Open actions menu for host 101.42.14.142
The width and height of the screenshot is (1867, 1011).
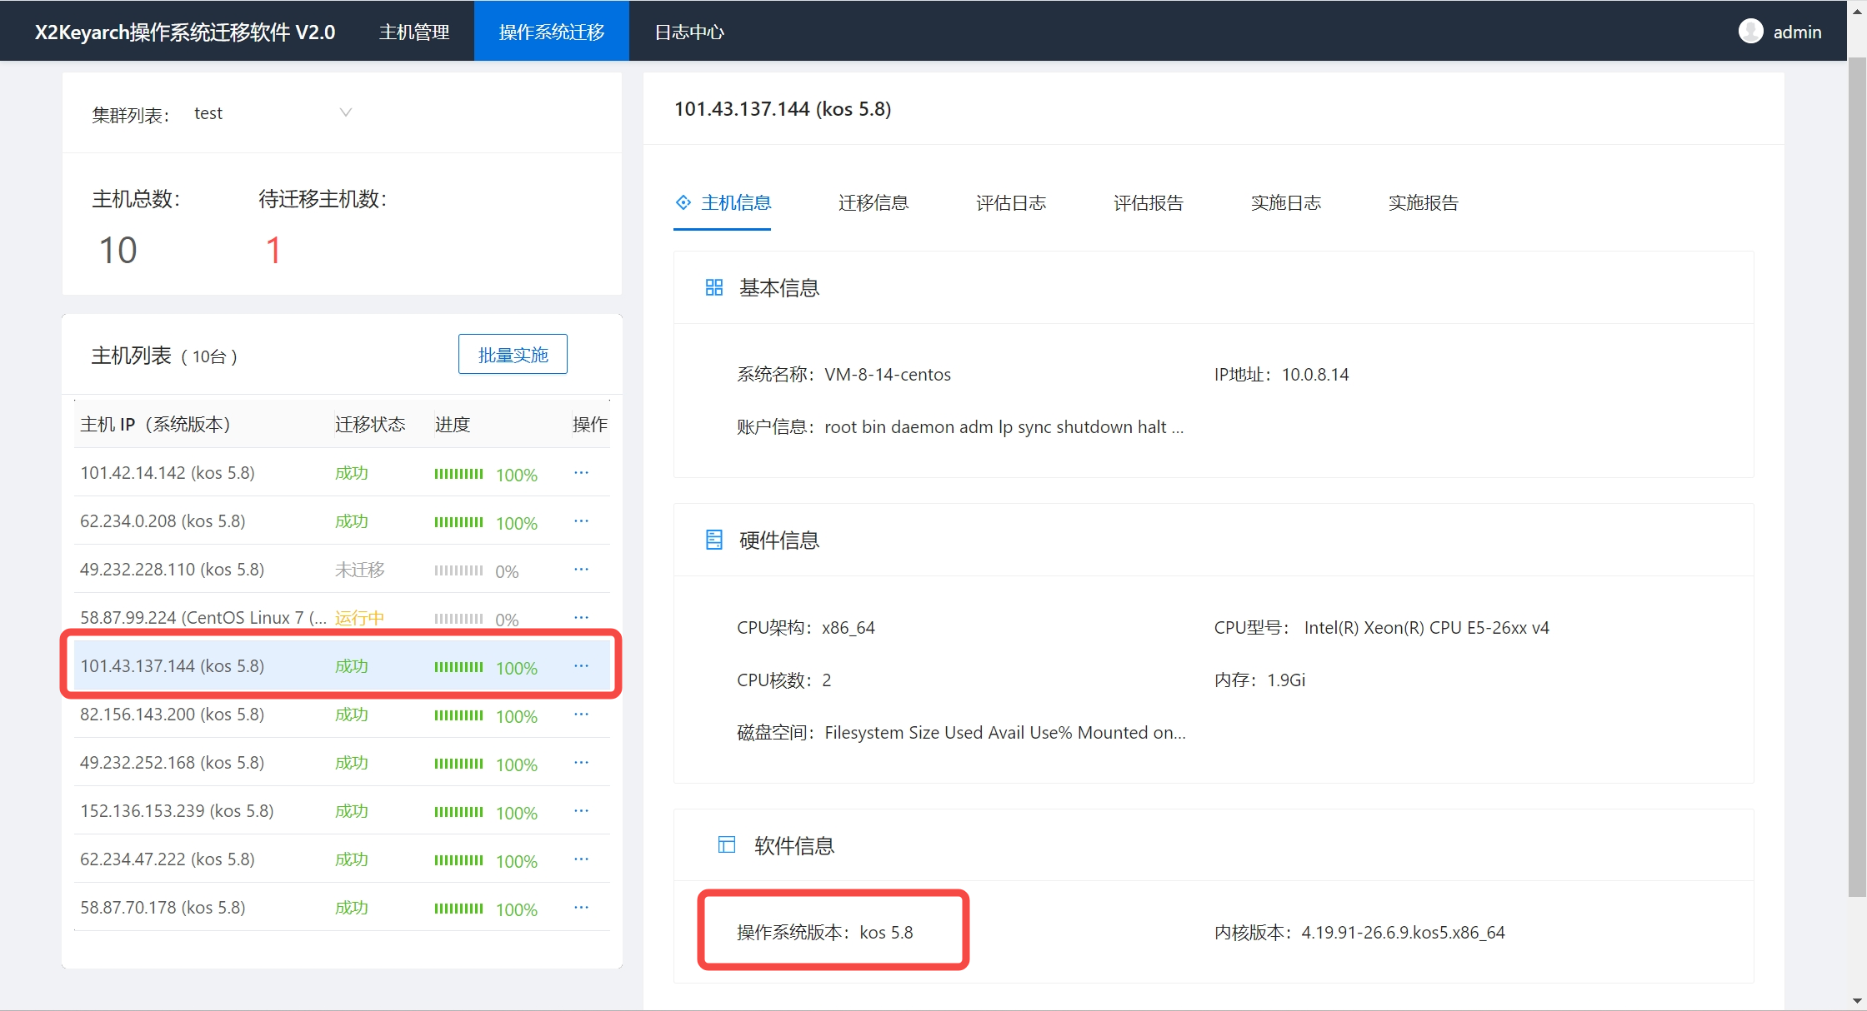(x=581, y=473)
